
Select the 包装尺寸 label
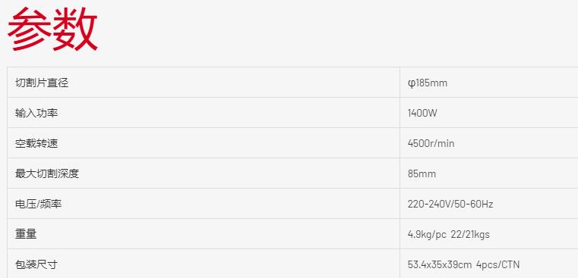(x=36, y=264)
